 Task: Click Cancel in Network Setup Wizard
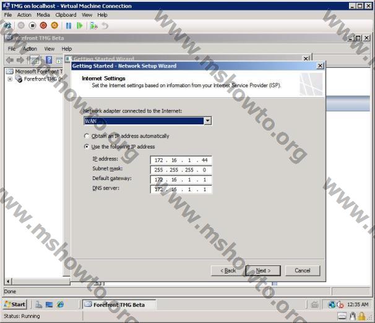[x=303, y=270]
